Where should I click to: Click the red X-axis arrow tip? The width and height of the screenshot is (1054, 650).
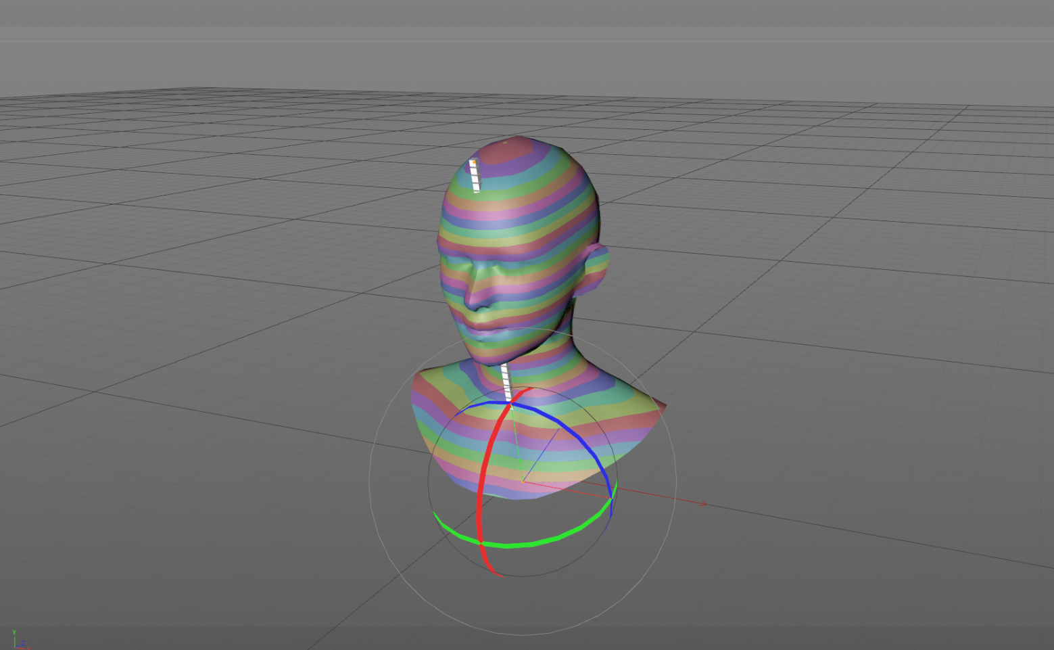pyautogui.click(x=704, y=504)
